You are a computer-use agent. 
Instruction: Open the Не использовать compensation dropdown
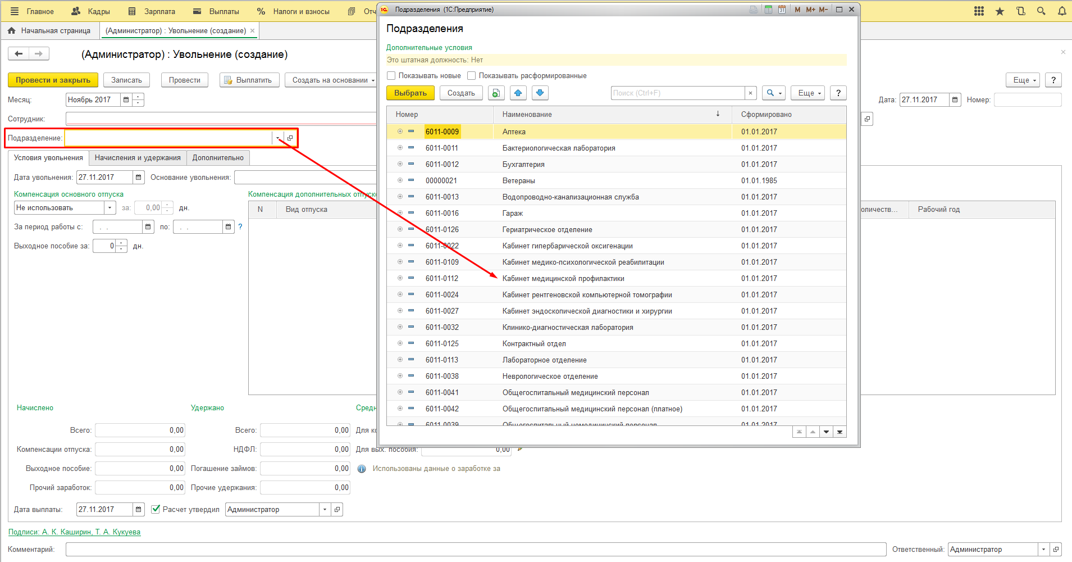pyautogui.click(x=110, y=208)
